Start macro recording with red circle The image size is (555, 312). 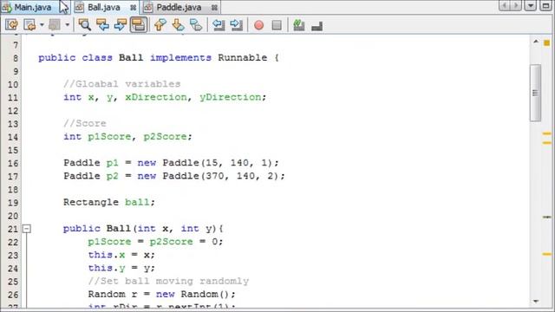[x=258, y=25]
